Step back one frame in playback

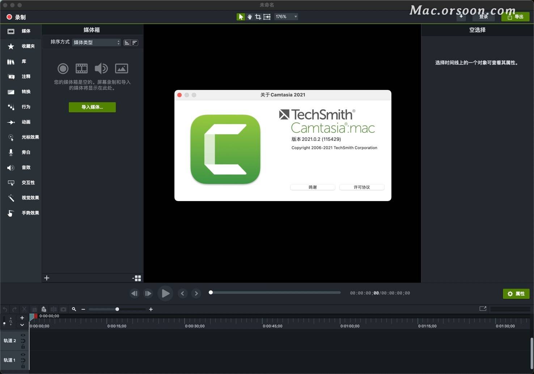[x=135, y=293]
